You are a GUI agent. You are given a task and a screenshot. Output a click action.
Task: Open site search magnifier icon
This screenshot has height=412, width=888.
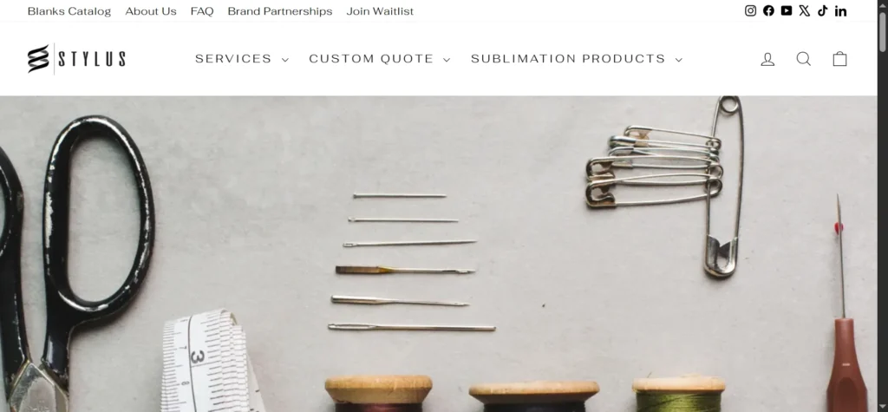[804, 59]
